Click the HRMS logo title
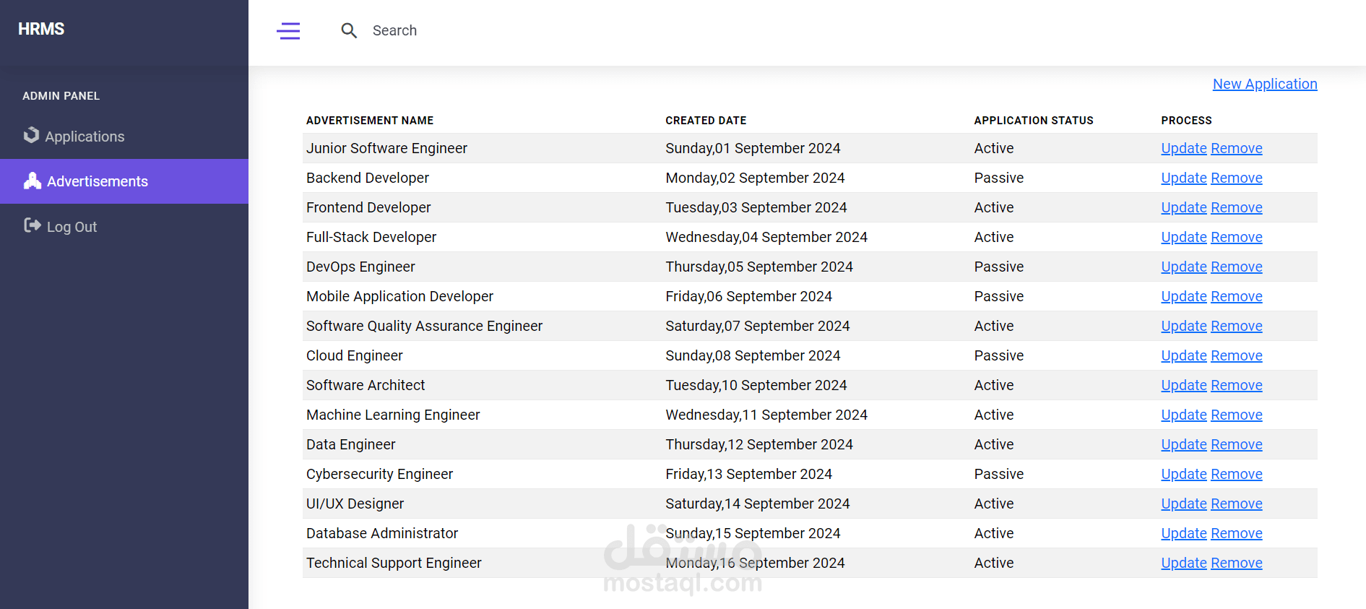Screen dimensions: 1366x609 point(41,29)
